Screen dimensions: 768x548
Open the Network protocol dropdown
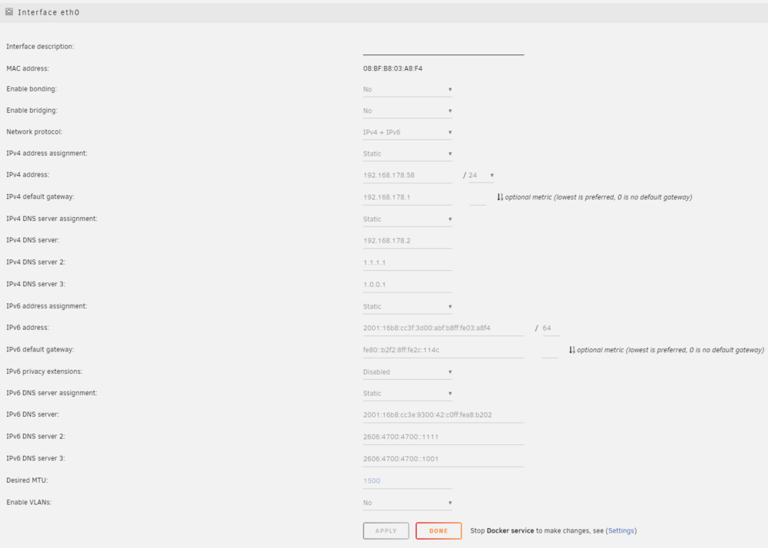pyautogui.click(x=408, y=133)
